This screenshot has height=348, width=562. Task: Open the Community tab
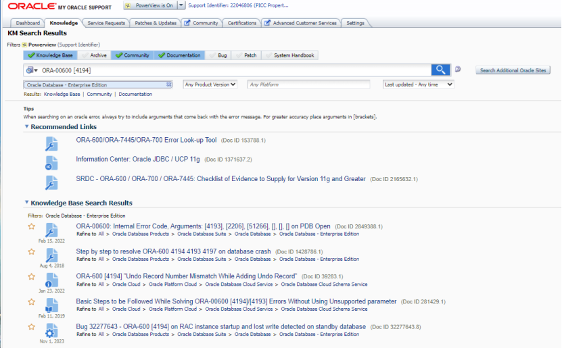coord(202,23)
